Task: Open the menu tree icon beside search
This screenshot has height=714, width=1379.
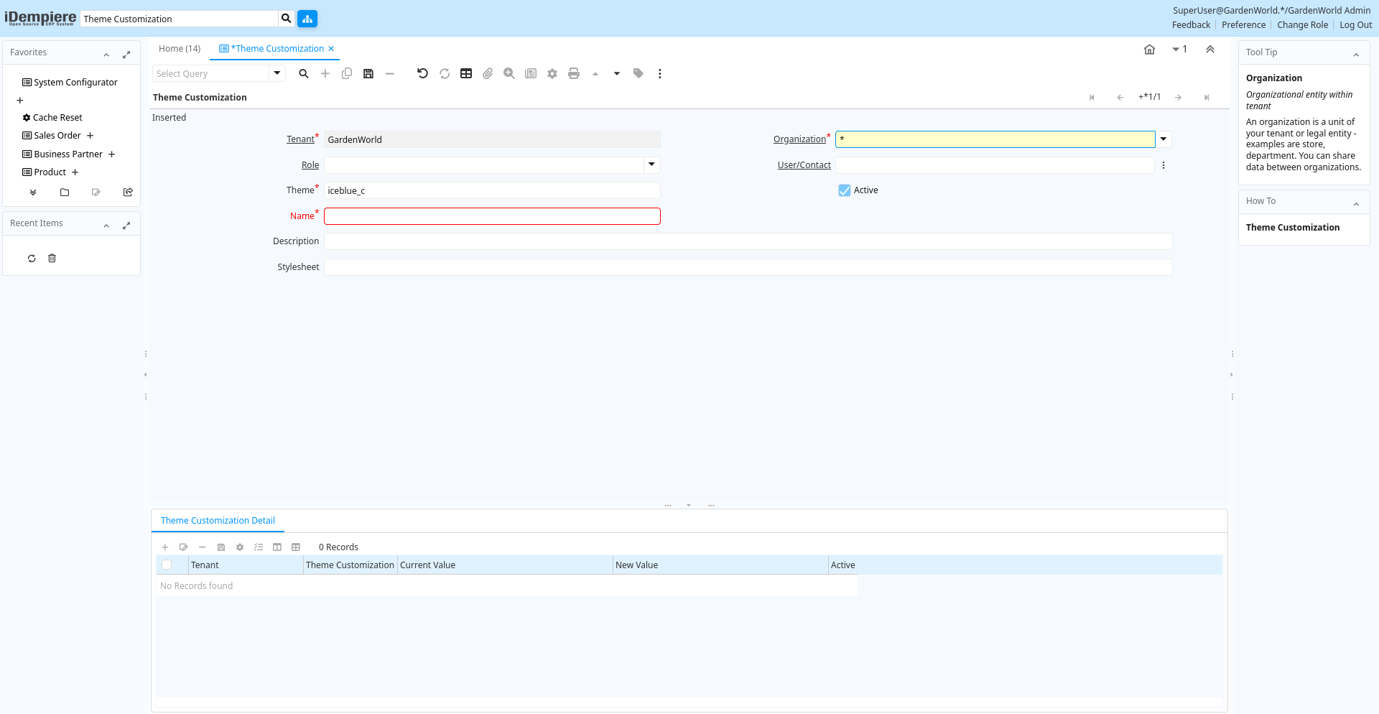Action: click(307, 19)
